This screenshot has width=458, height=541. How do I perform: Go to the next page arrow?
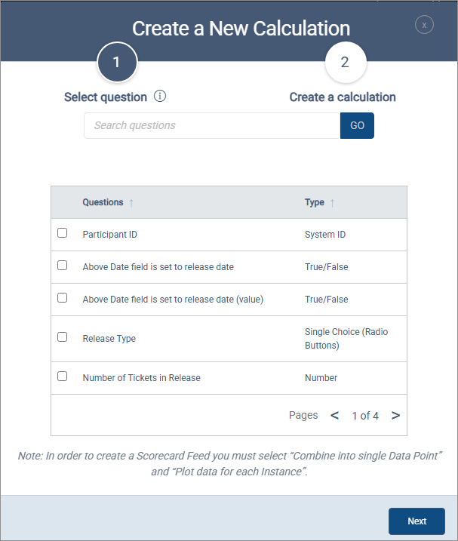tap(395, 415)
